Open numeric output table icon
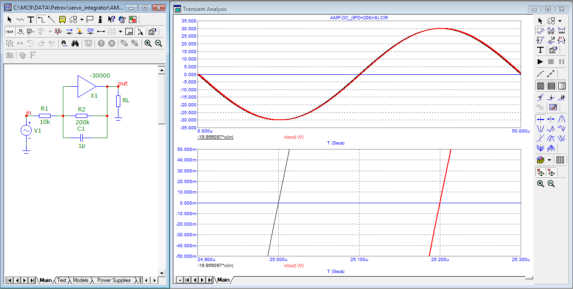The height and width of the screenshot is (289, 573). click(x=560, y=160)
